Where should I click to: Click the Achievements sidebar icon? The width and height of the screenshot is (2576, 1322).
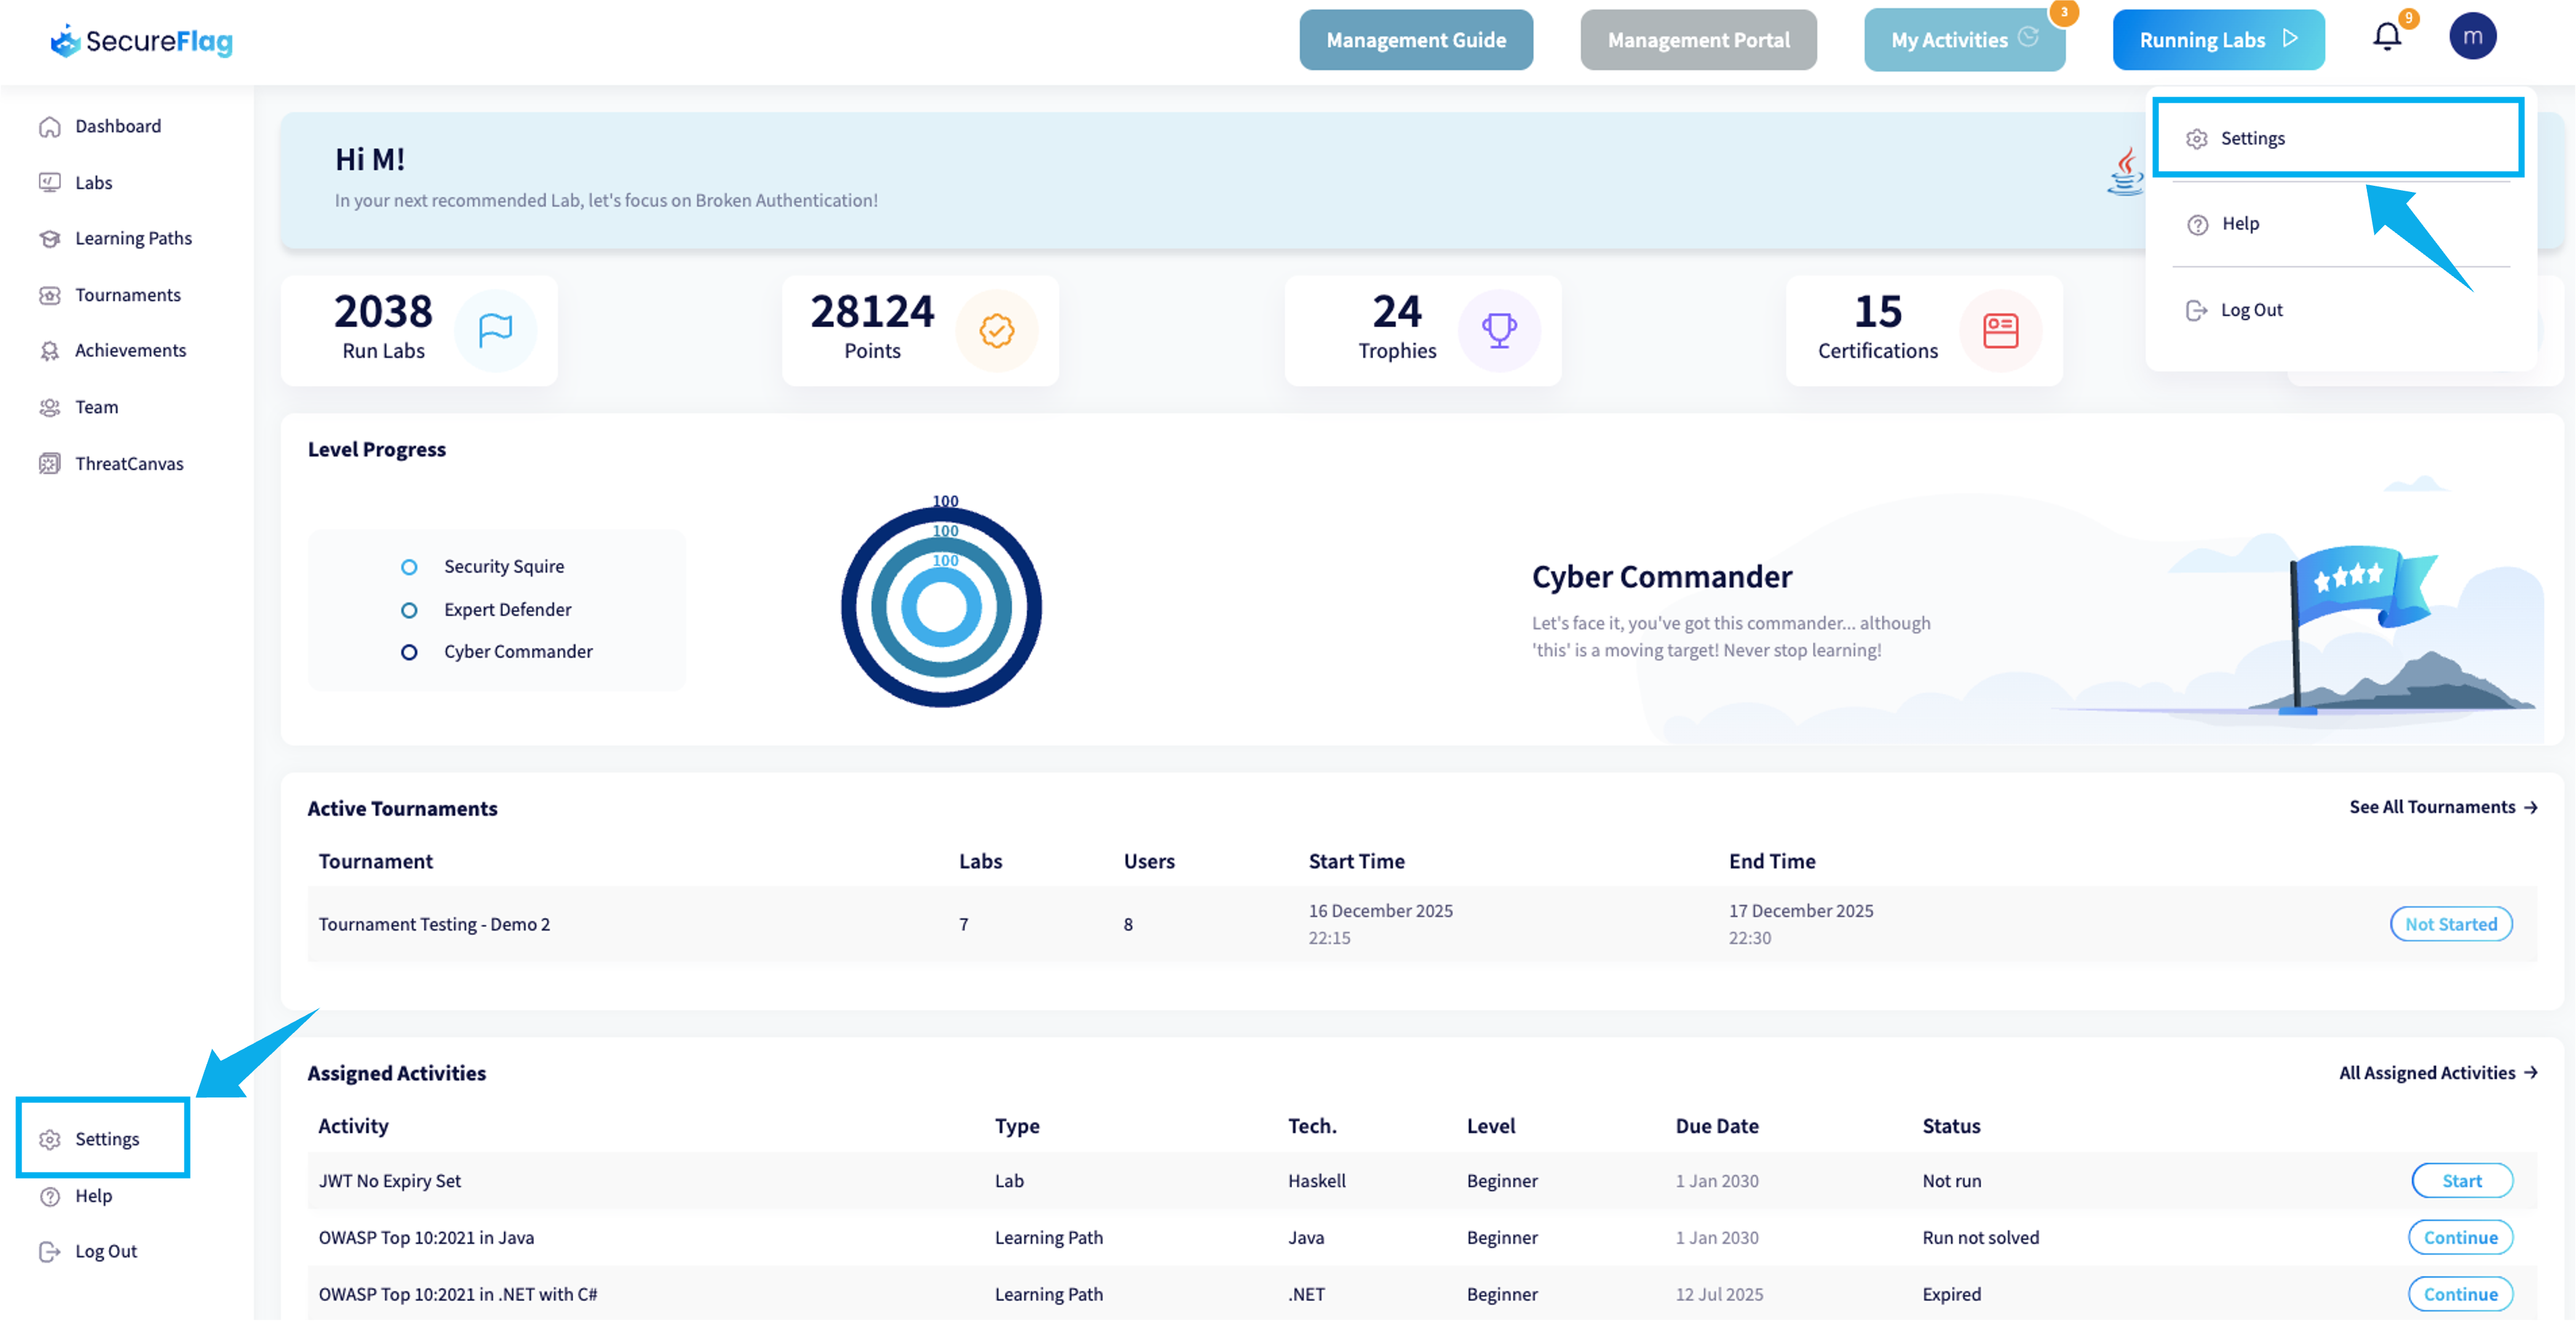coord(49,351)
